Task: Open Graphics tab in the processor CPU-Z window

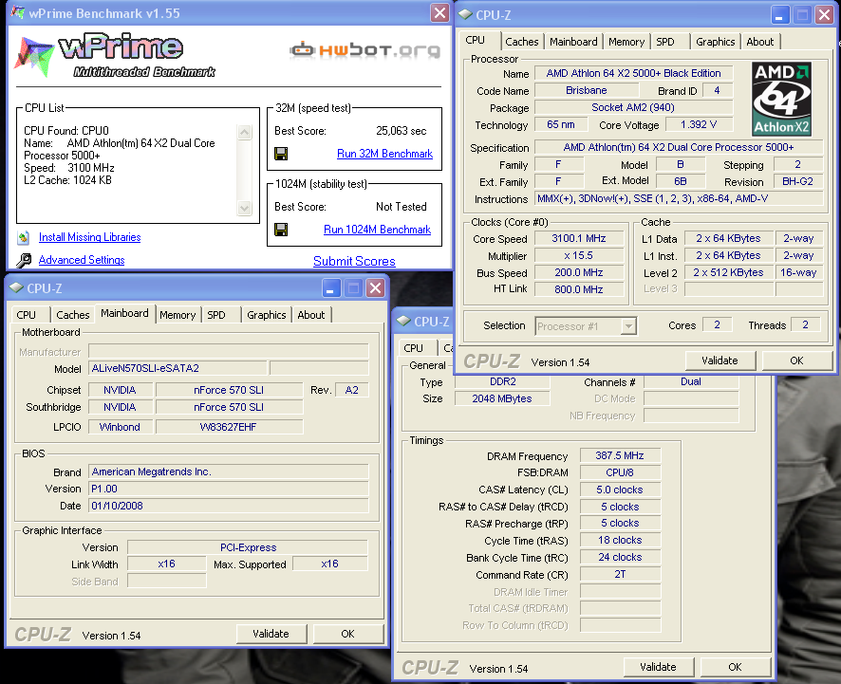Action: coord(715,42)
